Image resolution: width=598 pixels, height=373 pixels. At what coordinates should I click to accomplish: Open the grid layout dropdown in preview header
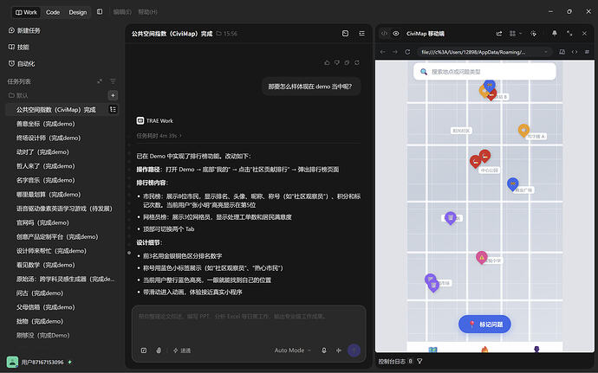516,34
